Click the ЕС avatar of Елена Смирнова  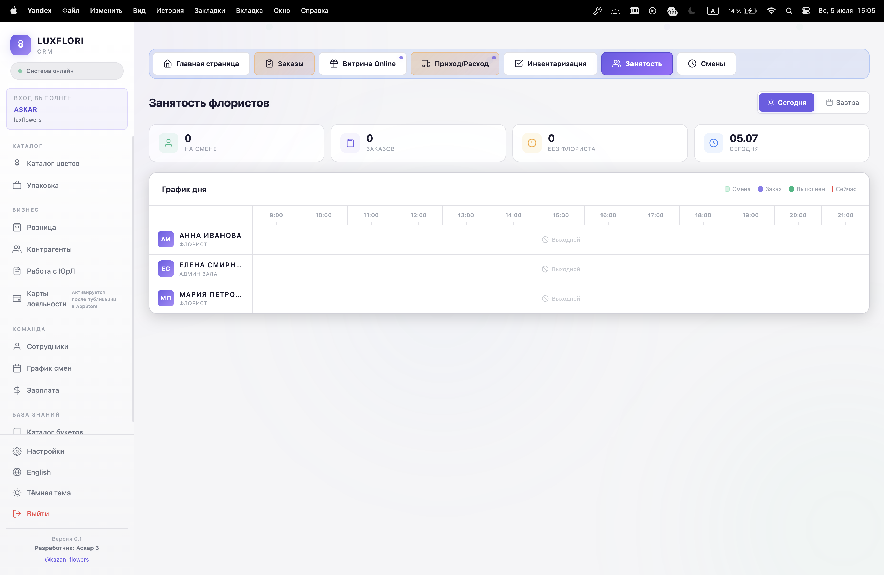pyautogui.click(x=166, y=269)
